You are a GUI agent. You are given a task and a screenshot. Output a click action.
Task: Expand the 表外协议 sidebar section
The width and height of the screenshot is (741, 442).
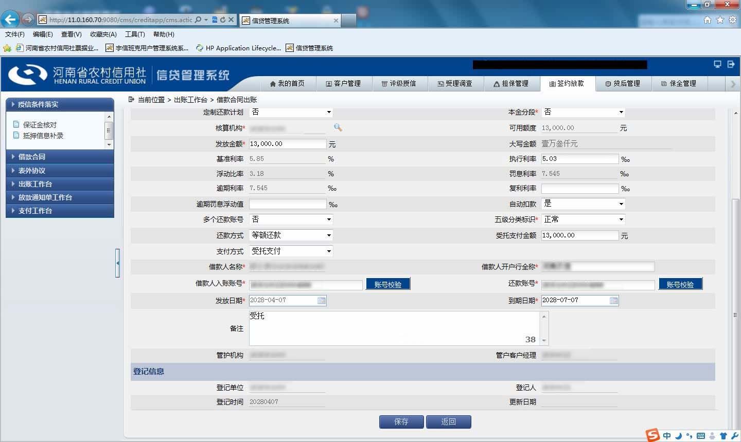[x=60, y=171]
